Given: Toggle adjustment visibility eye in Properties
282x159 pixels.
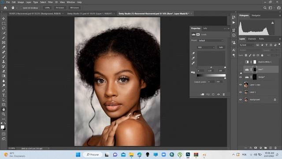Looking at the screenshot, I should (x=219, y=94).
